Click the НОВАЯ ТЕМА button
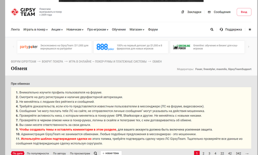This screenshot has height=155, width=258. pyautogui.click(x=111, y=153)
